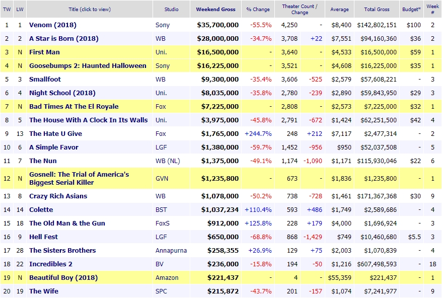Click the BV studio cell

pyautogui.click(x=160, y=264)
